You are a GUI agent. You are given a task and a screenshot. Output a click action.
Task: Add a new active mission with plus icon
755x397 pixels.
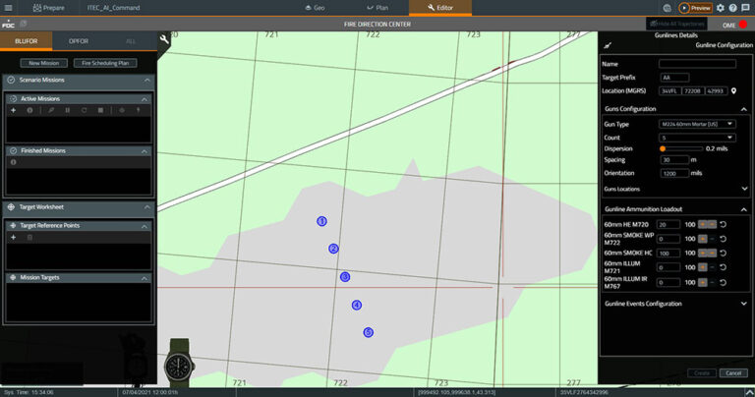(13, 110)
